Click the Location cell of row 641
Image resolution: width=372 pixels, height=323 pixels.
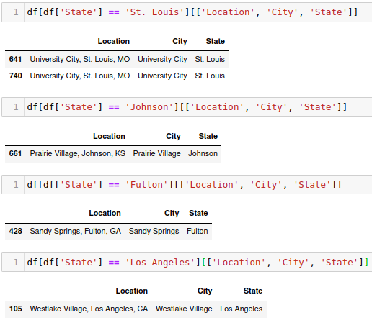tap(80, 59)
